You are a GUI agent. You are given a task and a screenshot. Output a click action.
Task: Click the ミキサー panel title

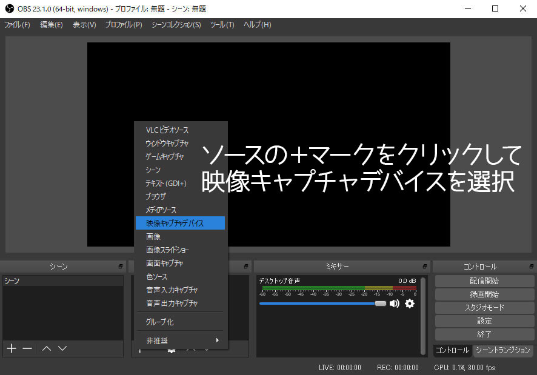[x=337, y=267]
